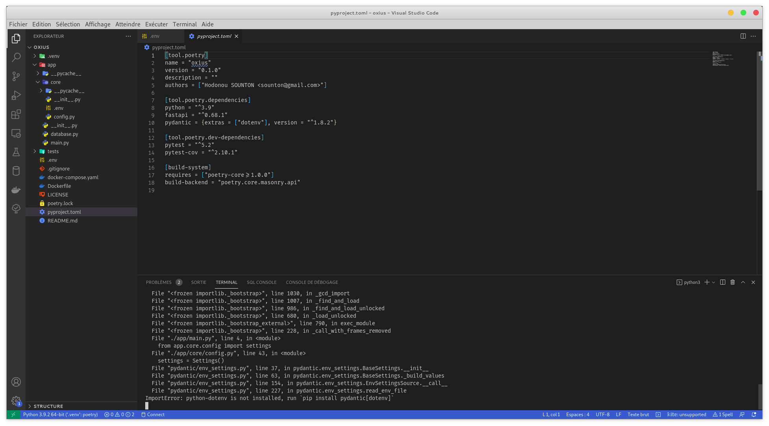Open the Search view in activity bar
This screenshot has width=769, height=426.
click(x=16, y=57)
